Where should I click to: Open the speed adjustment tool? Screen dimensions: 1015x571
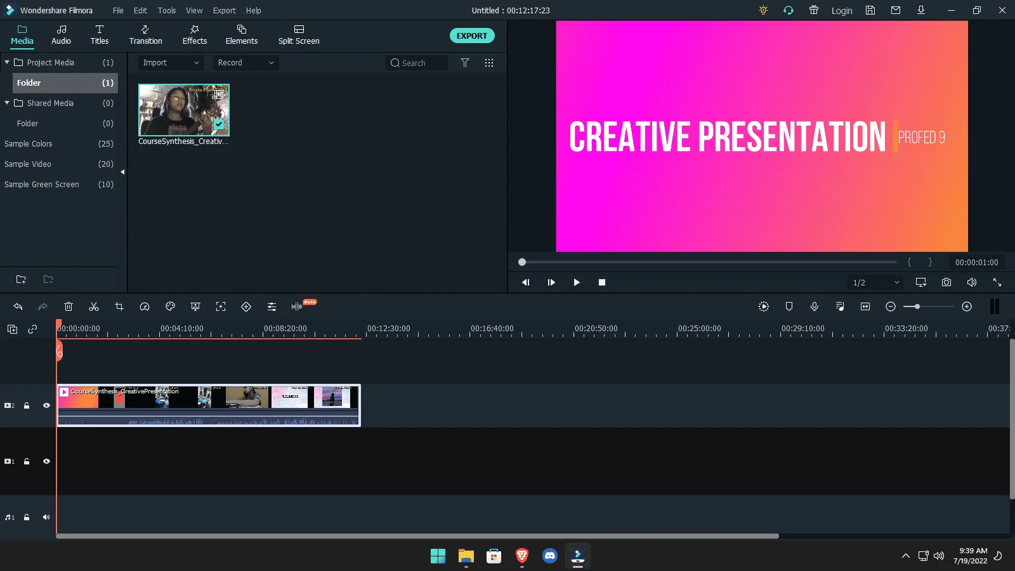click(x=145, y=306)
